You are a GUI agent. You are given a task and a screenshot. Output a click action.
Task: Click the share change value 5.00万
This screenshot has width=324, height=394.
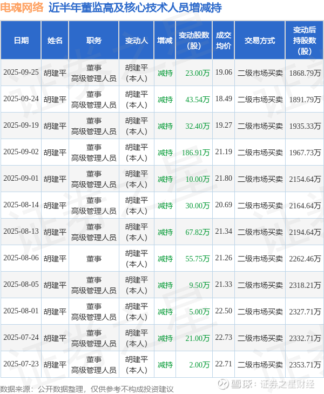pos(199,312)
